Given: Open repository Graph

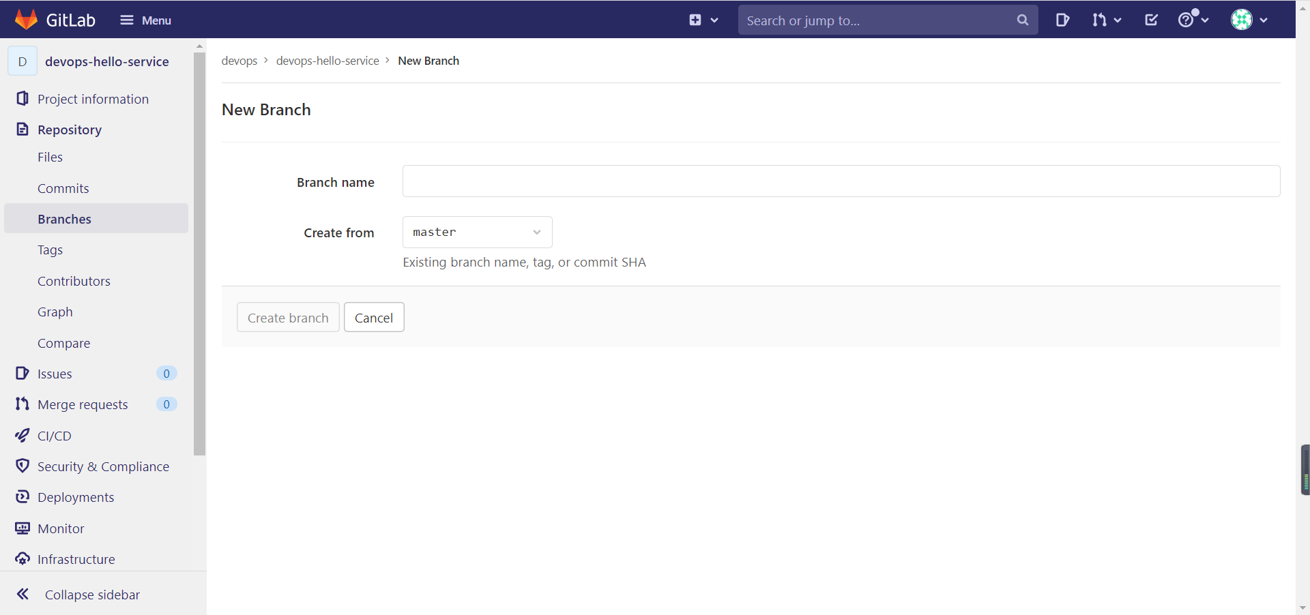Looking at the screenshot, I should click(55, 312).
